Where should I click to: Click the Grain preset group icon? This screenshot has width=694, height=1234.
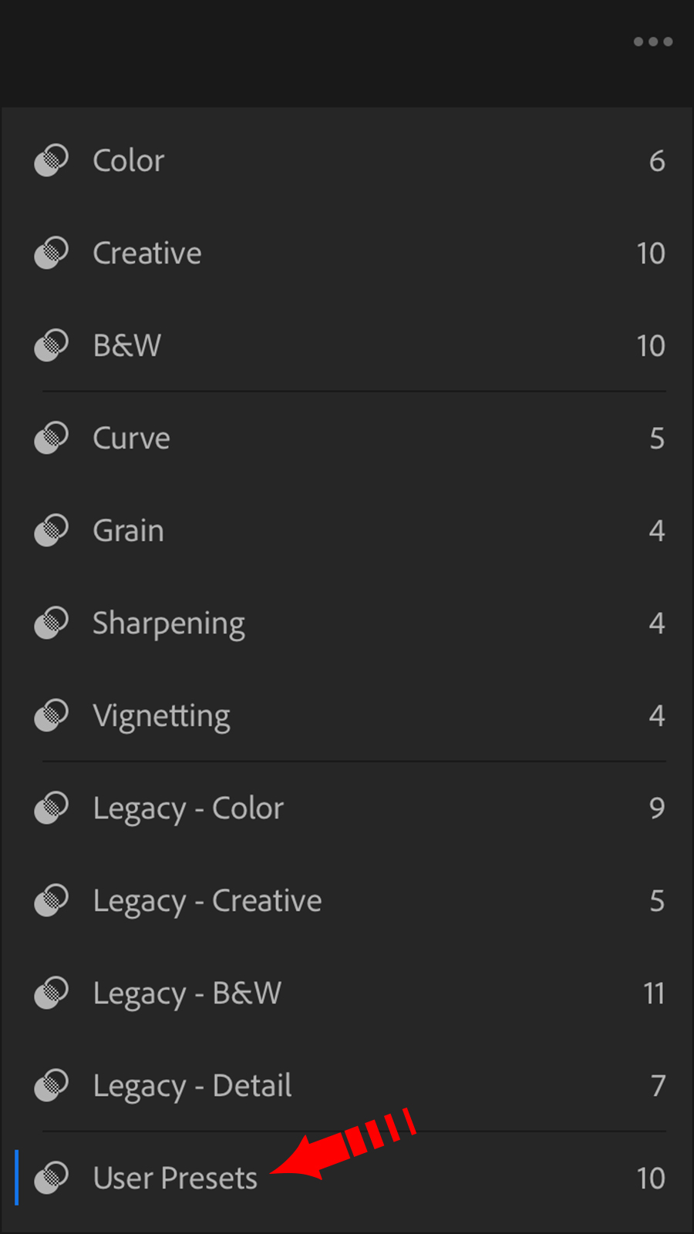(52, 530)
